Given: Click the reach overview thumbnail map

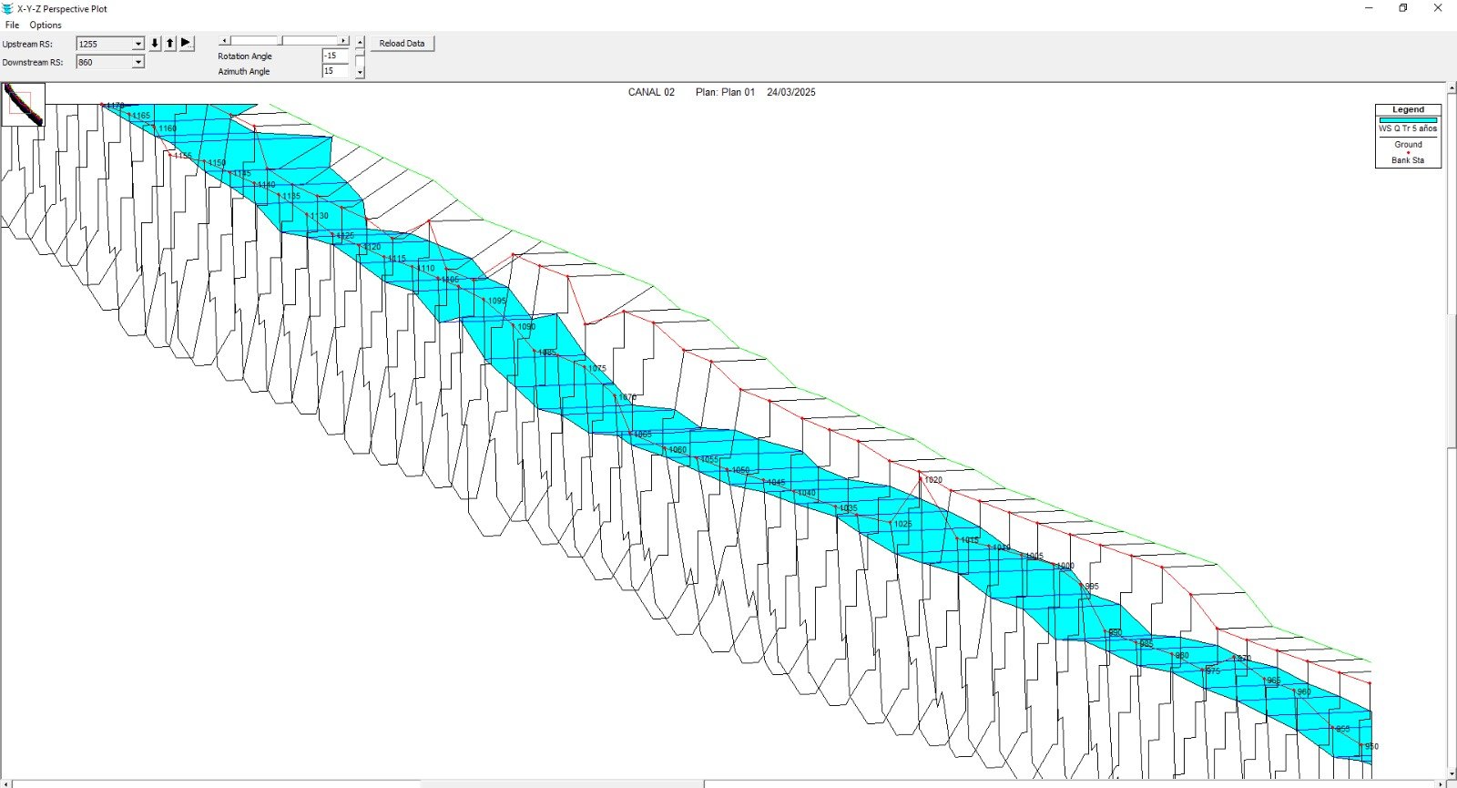Looking at the screenshot, I should [x=23, y=105].
